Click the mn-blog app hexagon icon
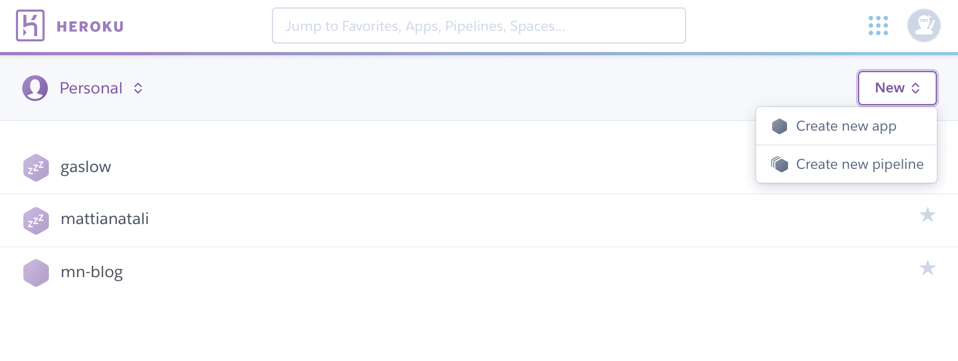958x361 pixels. coord(36,273)
